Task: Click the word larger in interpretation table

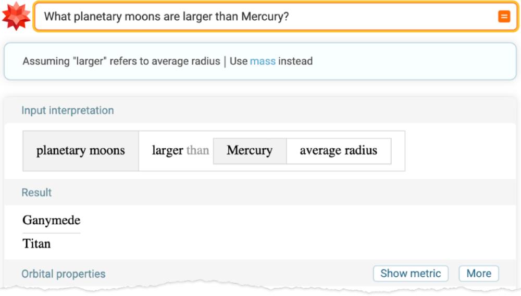Action: [x=167, y=151]
